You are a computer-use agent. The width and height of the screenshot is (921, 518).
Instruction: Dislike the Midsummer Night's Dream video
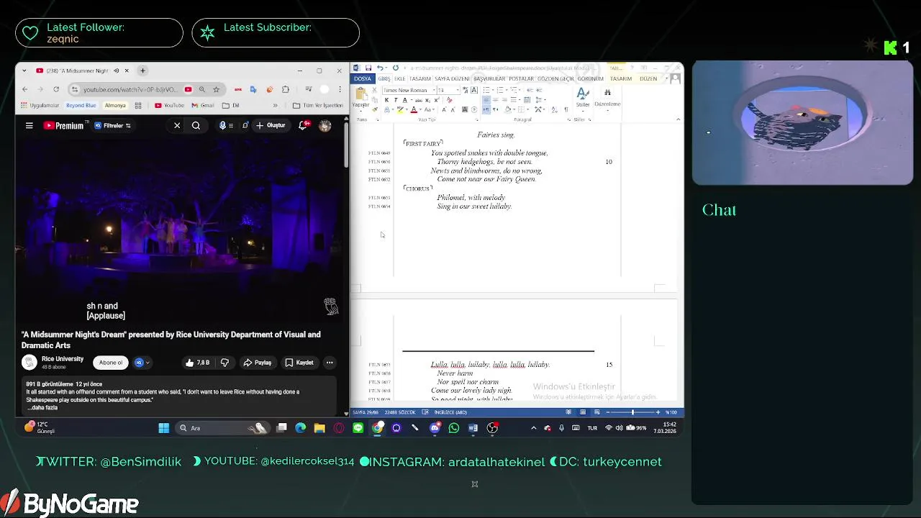(224, 363)
